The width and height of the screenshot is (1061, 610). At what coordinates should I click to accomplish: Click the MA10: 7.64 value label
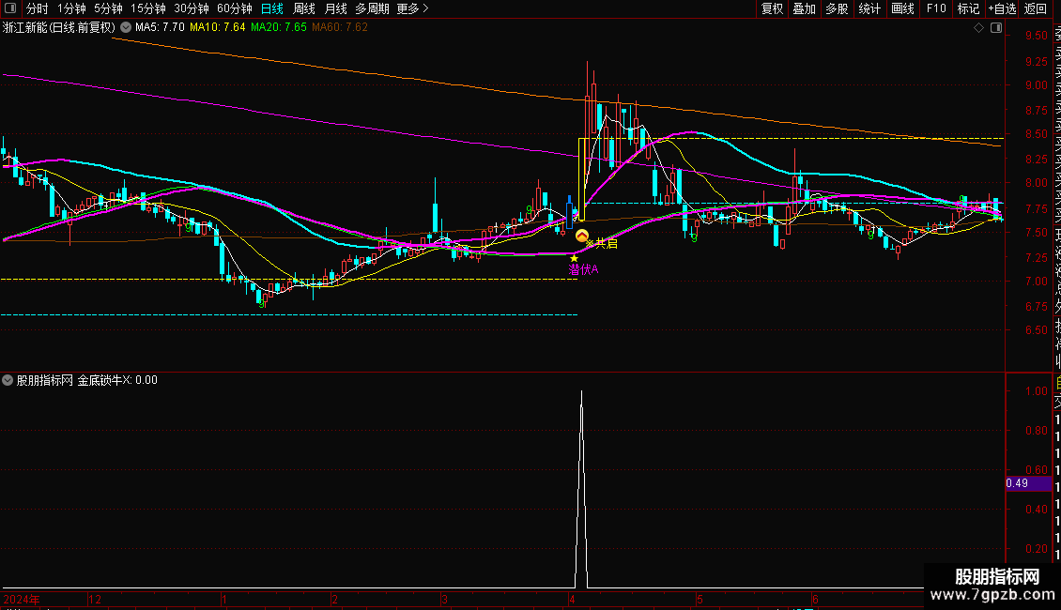(x=217, y=27)
